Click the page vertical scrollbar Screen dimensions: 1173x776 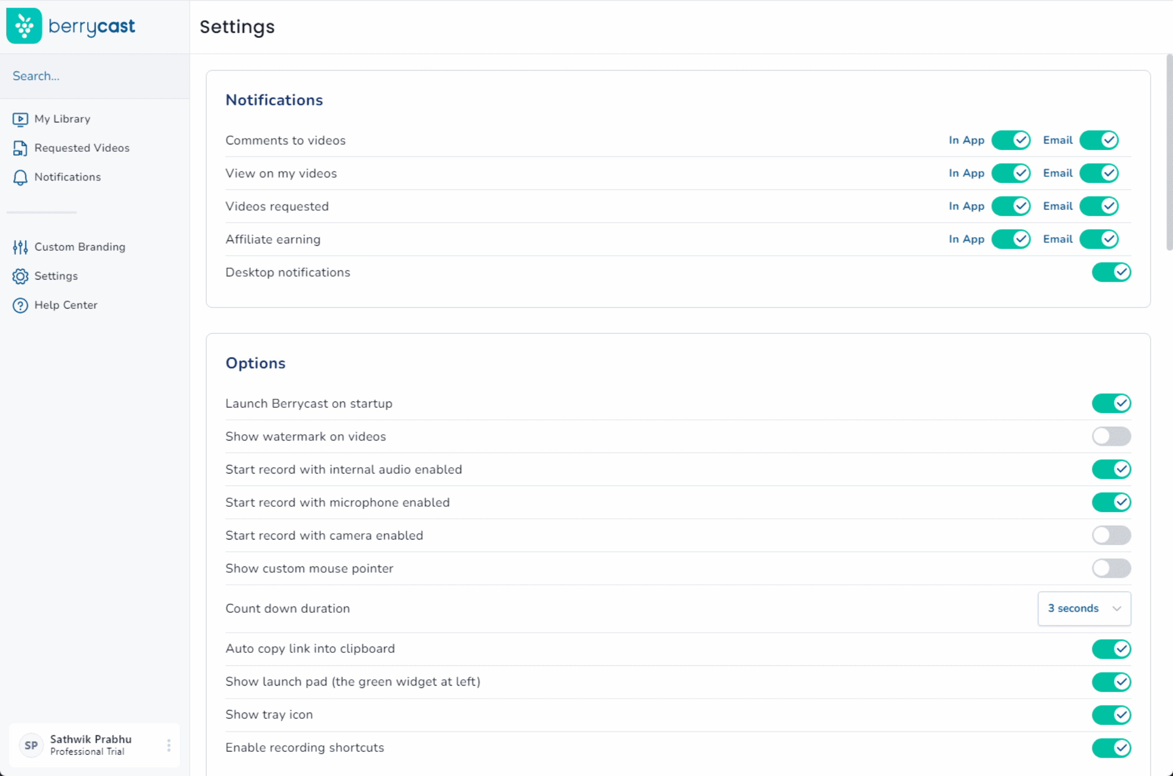point(1169,152)
